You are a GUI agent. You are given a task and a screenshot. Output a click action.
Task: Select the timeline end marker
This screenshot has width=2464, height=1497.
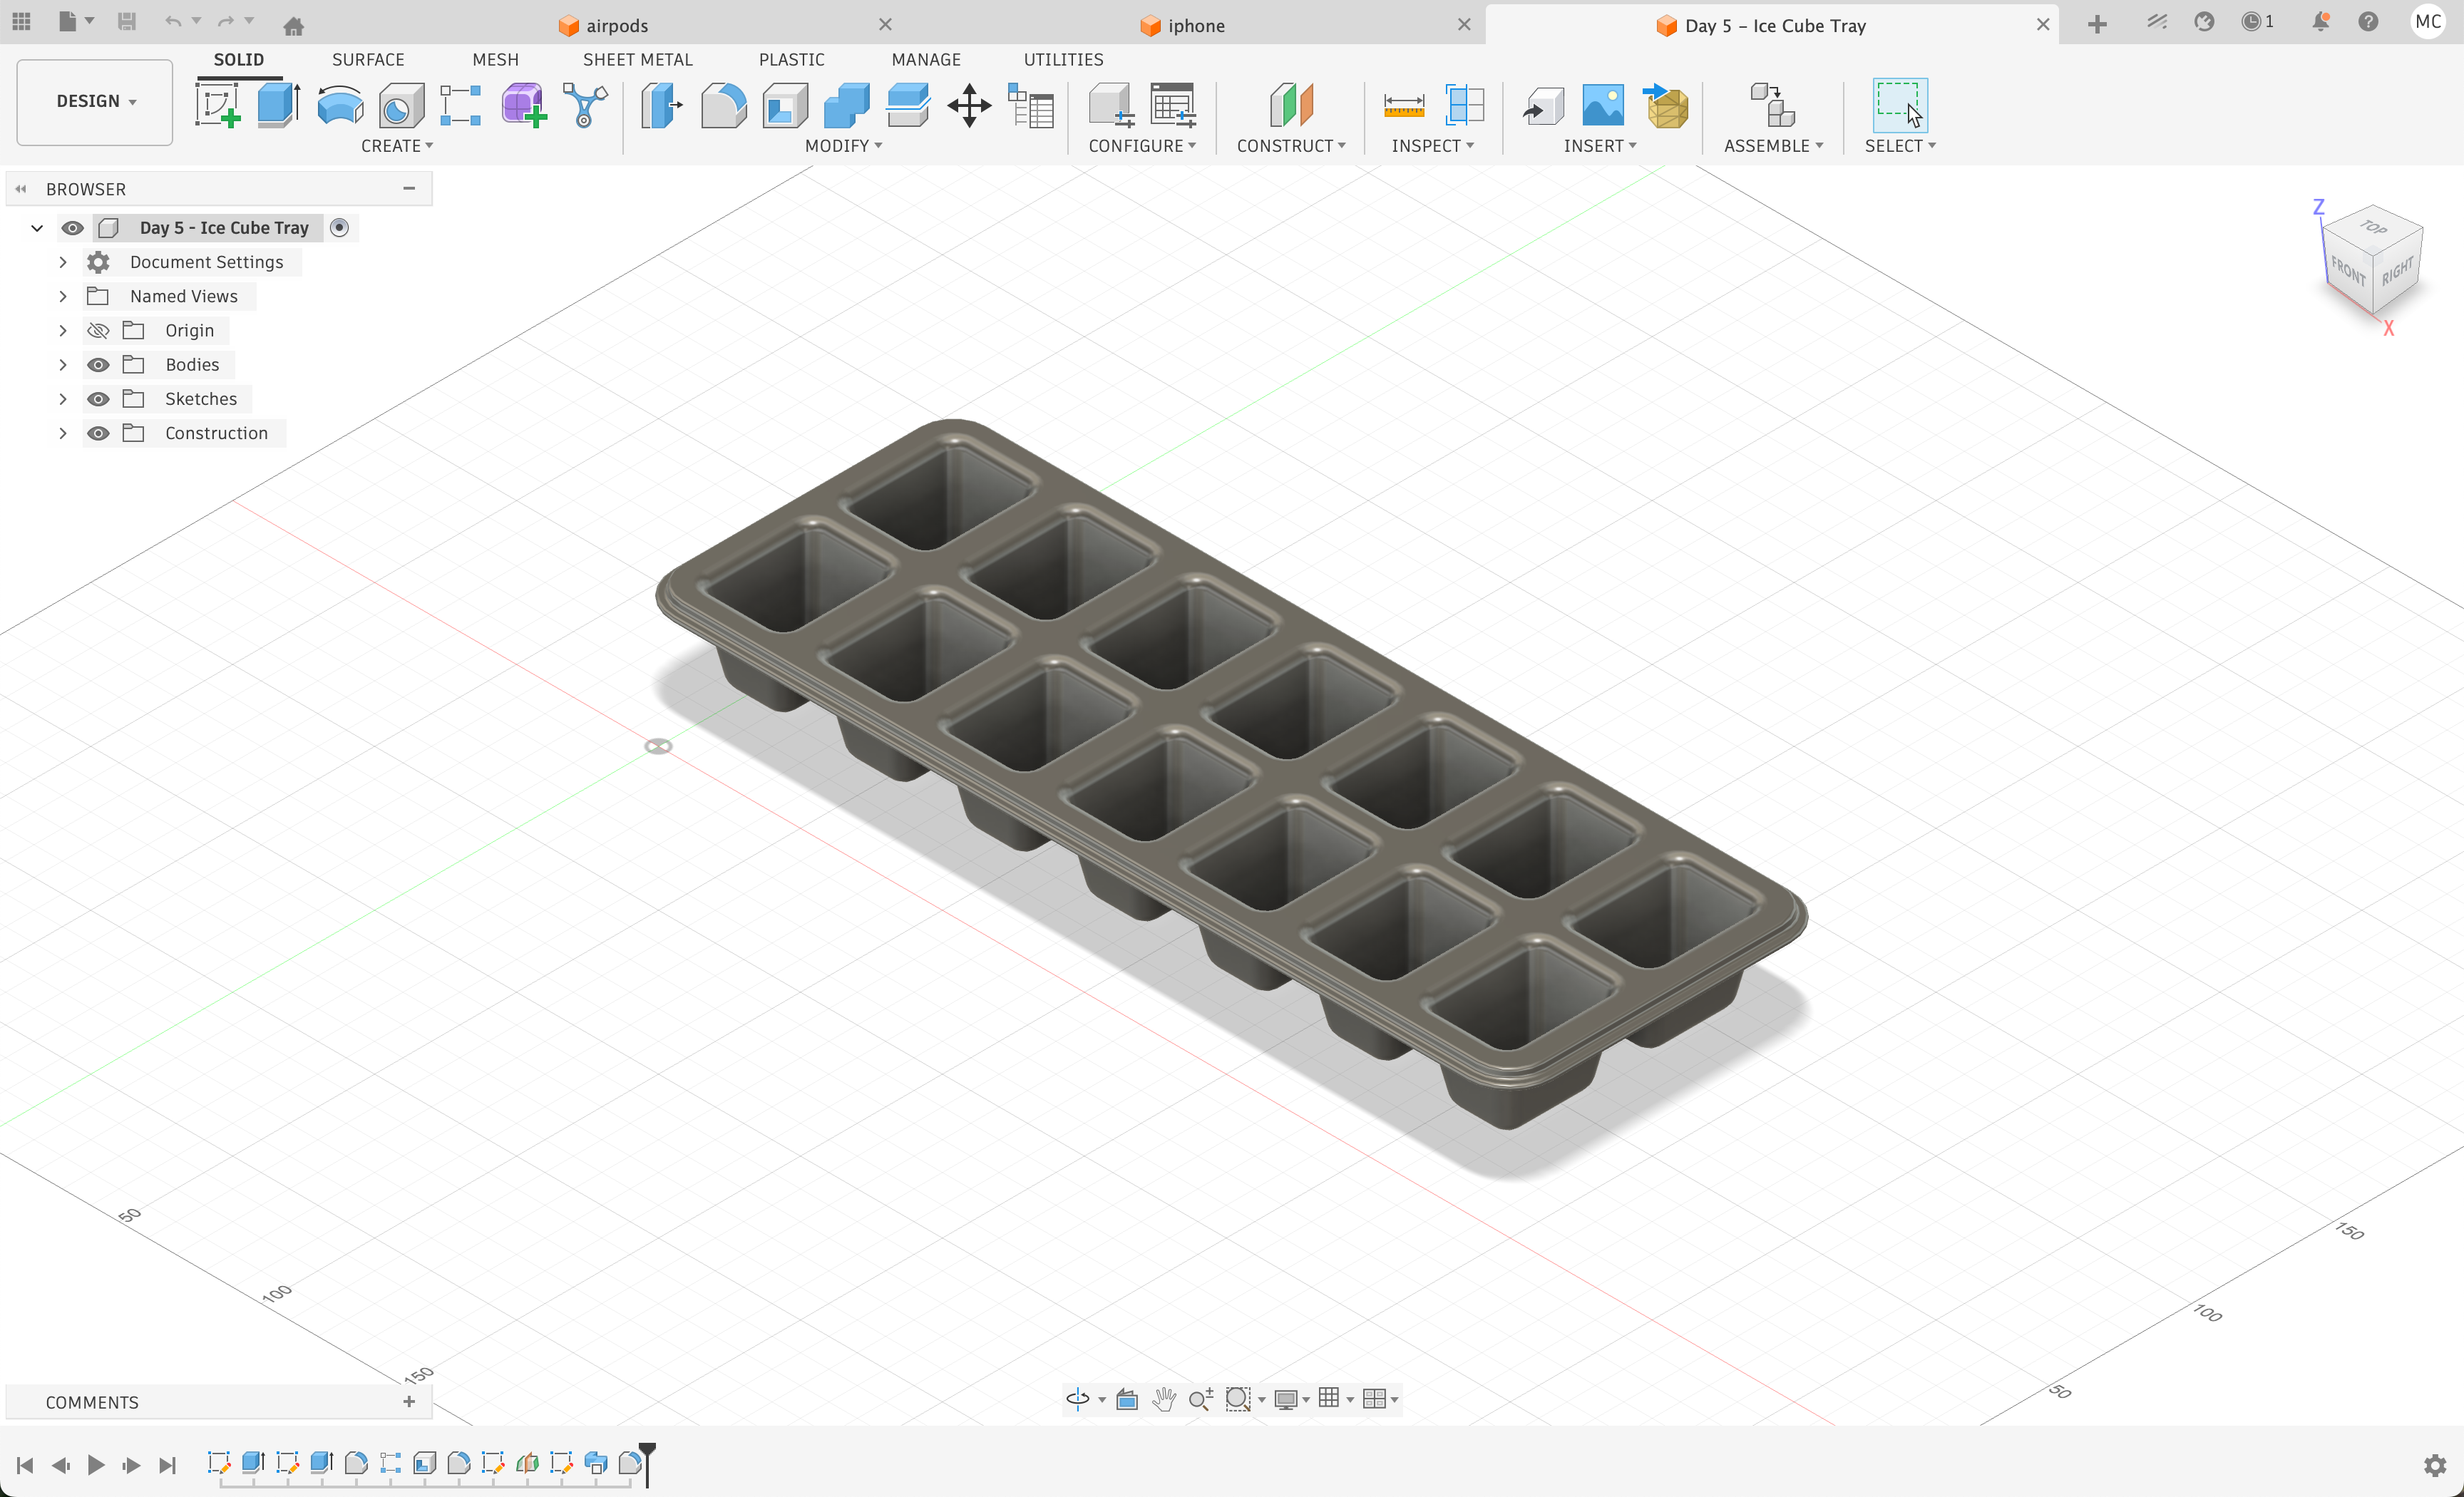(647, 1464)
